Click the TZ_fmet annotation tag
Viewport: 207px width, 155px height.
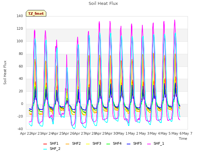click(x=36, y=14)
